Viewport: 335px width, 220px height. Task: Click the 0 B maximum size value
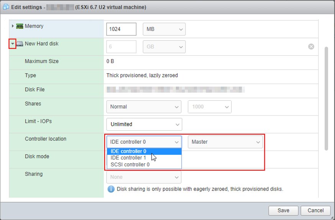(110, 61)
